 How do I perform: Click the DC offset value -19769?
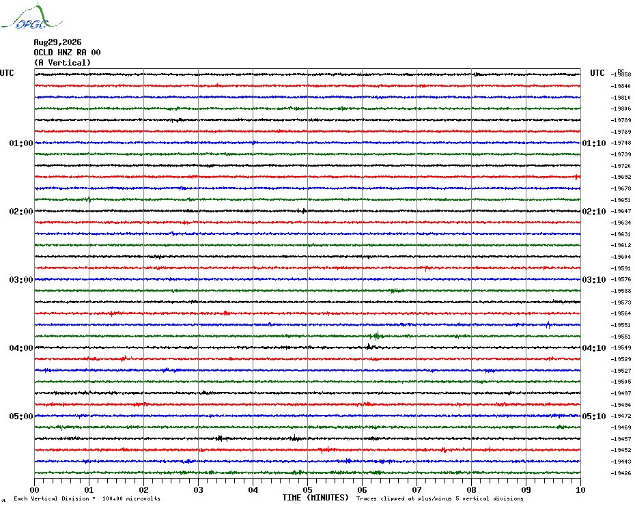621,132
